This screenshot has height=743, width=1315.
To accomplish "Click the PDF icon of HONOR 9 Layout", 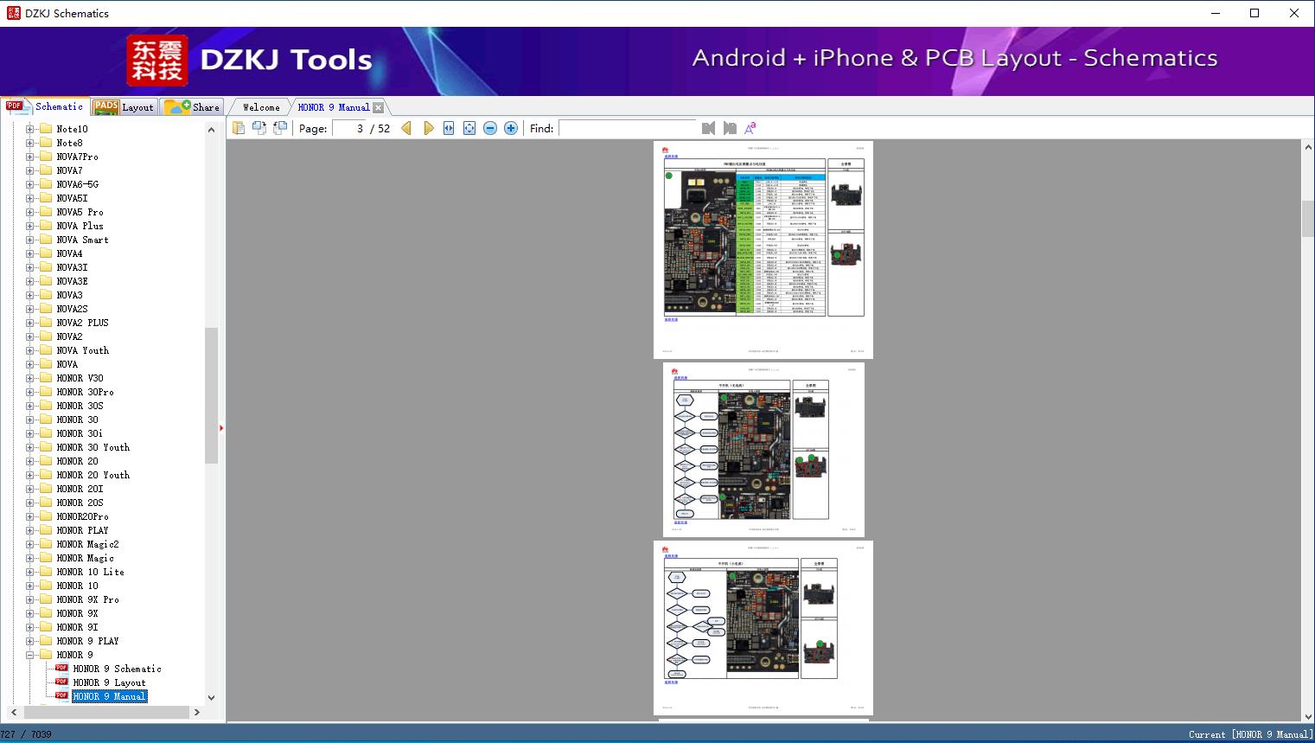I will click(61, 682).
